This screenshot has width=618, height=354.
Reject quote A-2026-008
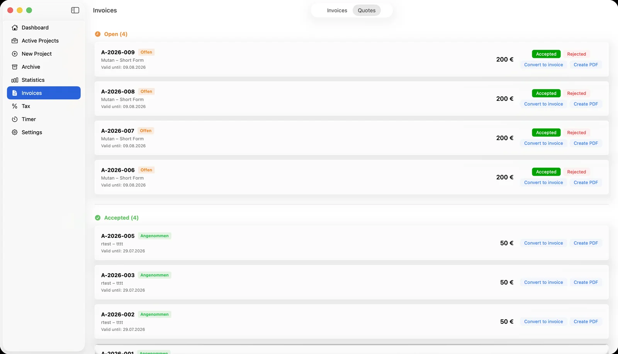(576, 93)
